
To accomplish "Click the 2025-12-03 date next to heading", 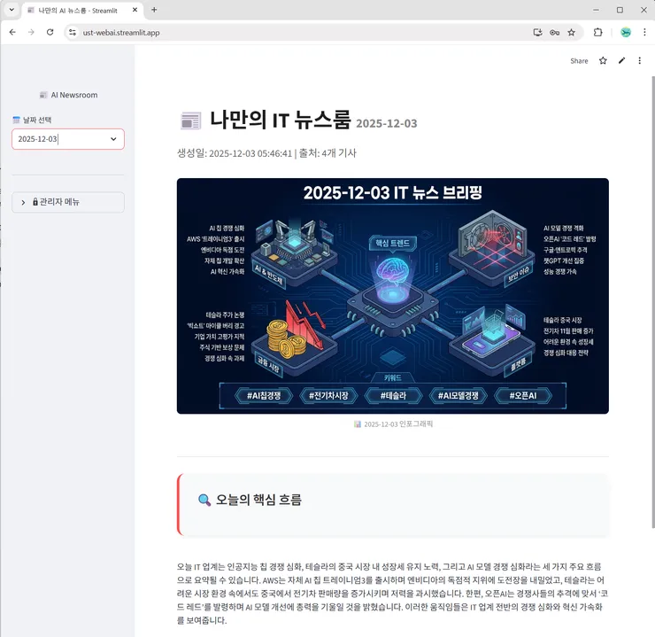I will click(387, 123).
